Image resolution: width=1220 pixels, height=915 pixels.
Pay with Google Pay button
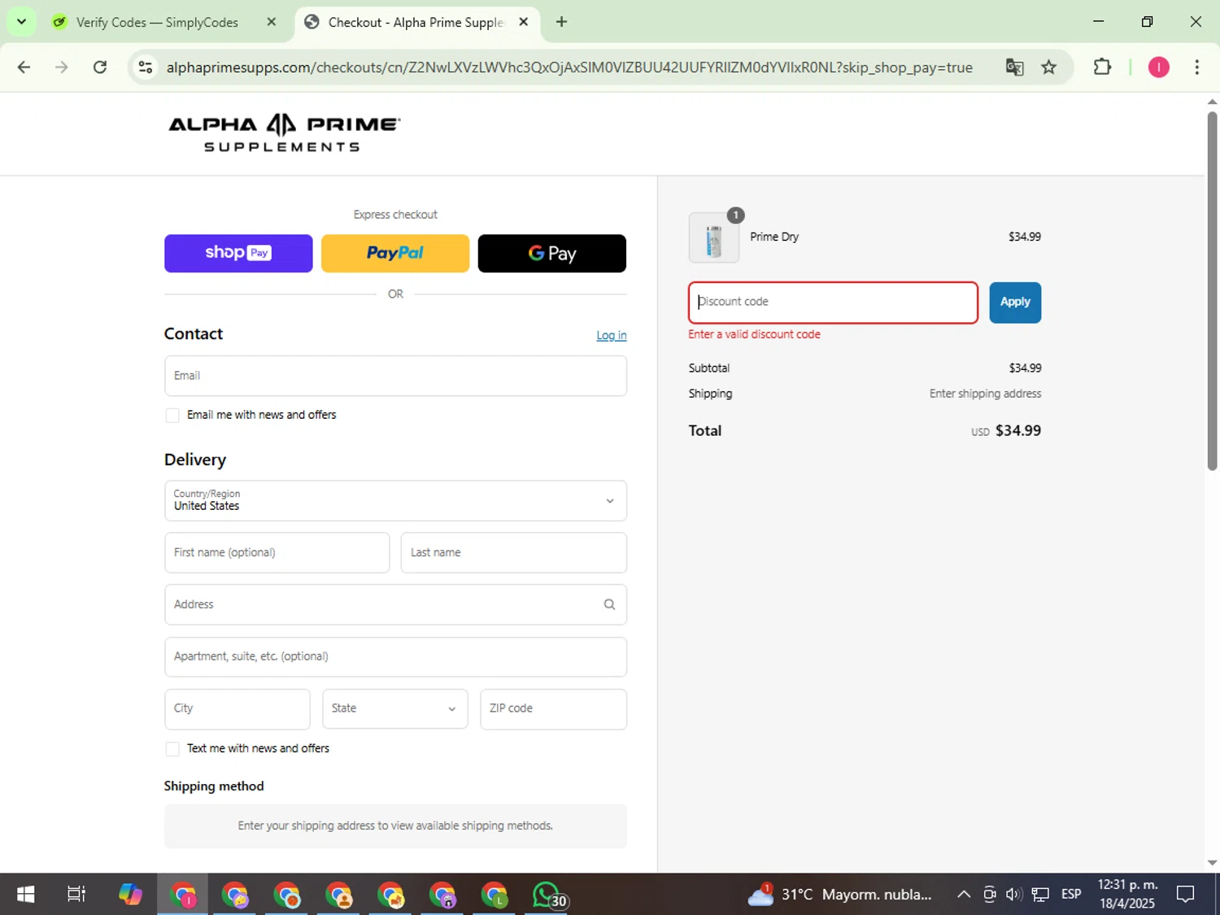[x=552, y=253]
